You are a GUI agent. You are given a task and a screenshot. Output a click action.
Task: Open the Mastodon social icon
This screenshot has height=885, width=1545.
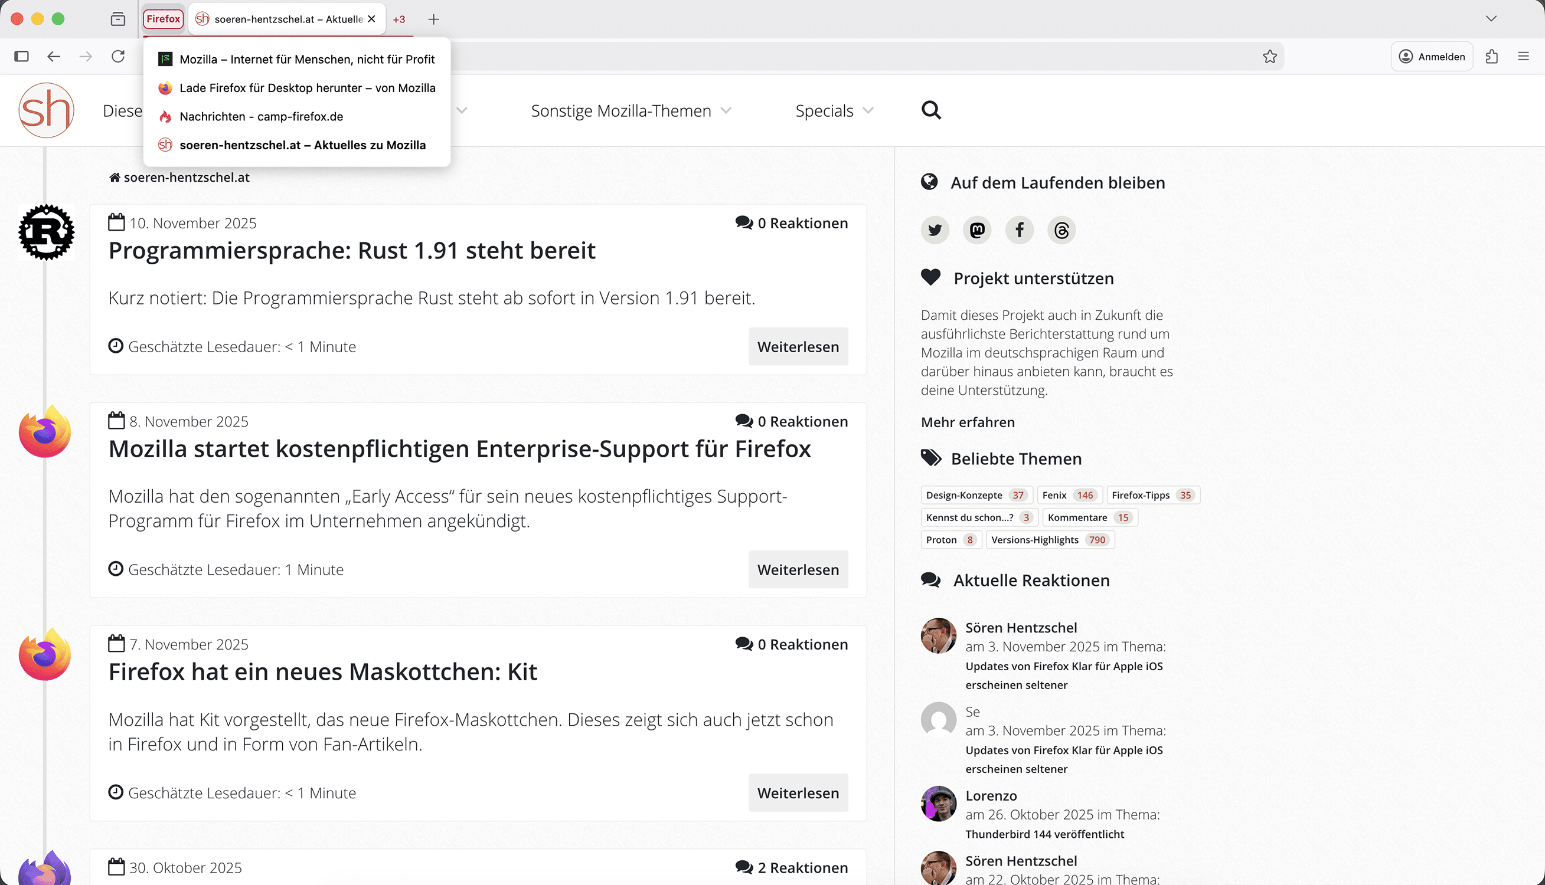point(977,230)
